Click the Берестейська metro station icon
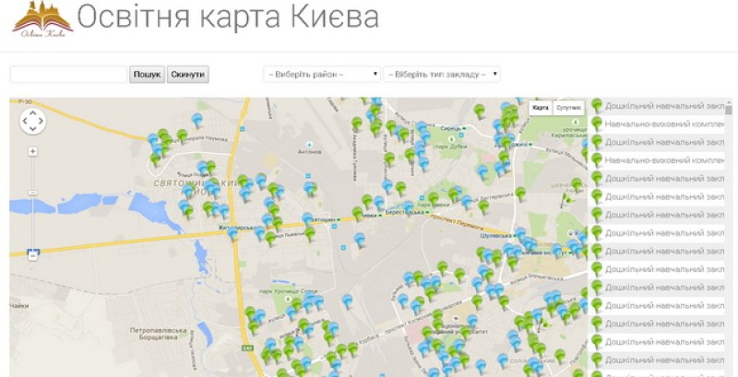Image resolution: width=738 pixels, height=377 pixels. (x=427, y=213)
